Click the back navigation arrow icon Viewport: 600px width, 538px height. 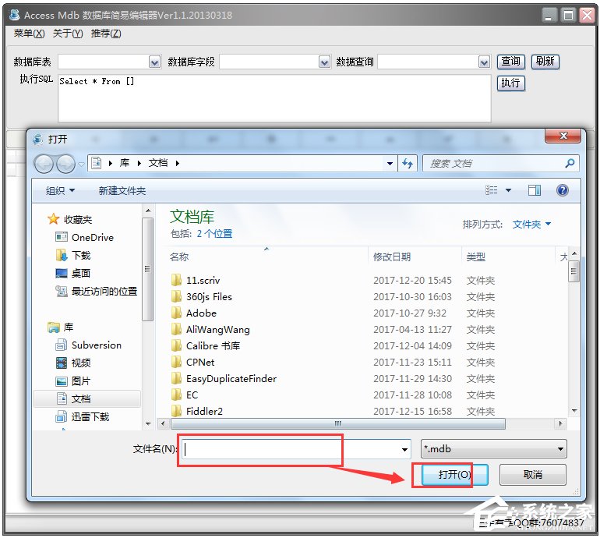pos(44,164)
